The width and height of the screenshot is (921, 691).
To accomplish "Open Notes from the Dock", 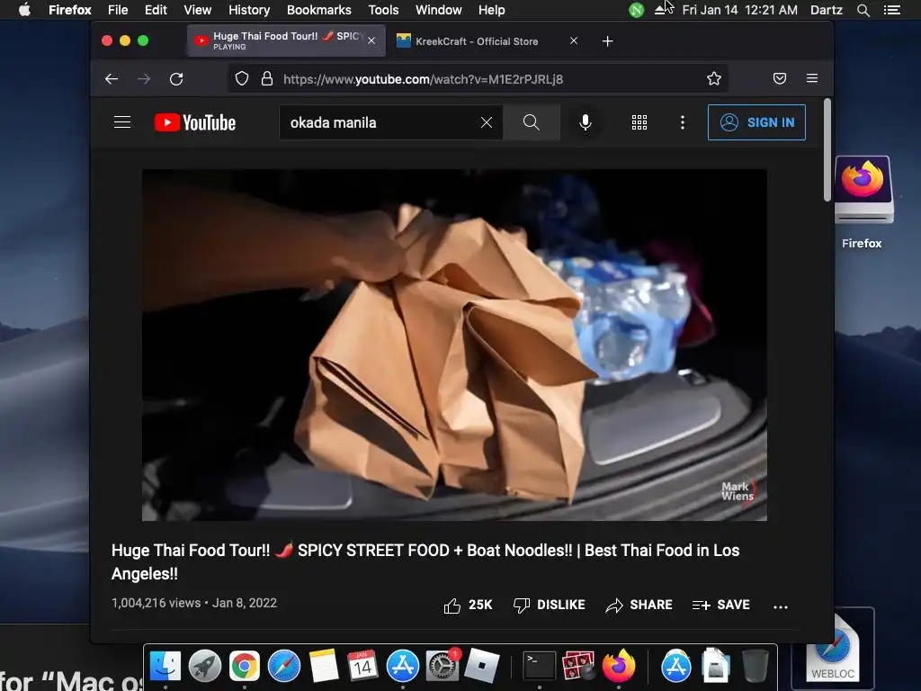I will click(324, 666).
